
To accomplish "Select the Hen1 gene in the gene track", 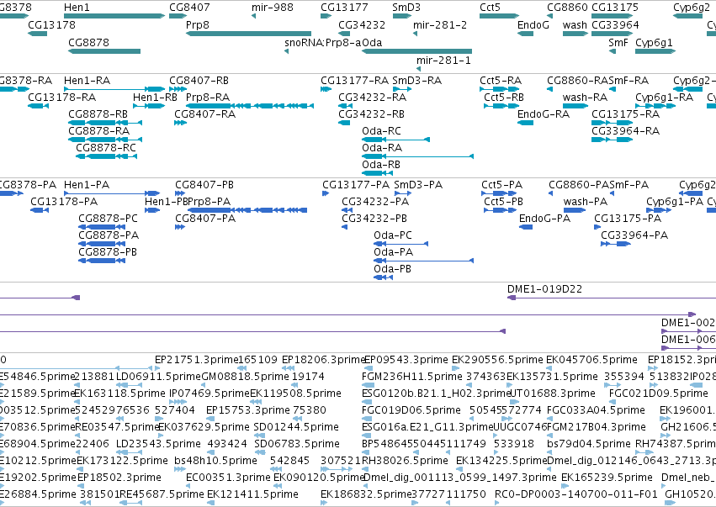I will (x=114, y=16).
